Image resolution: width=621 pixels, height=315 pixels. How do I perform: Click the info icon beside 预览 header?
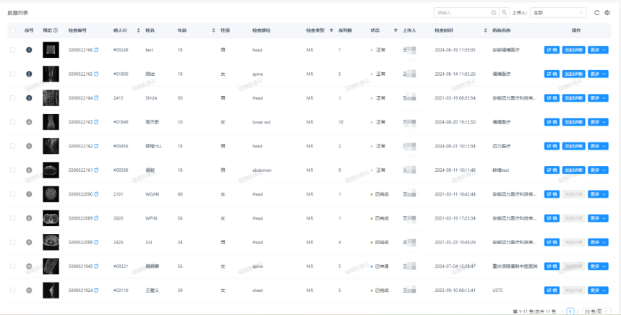pos(56,30)
